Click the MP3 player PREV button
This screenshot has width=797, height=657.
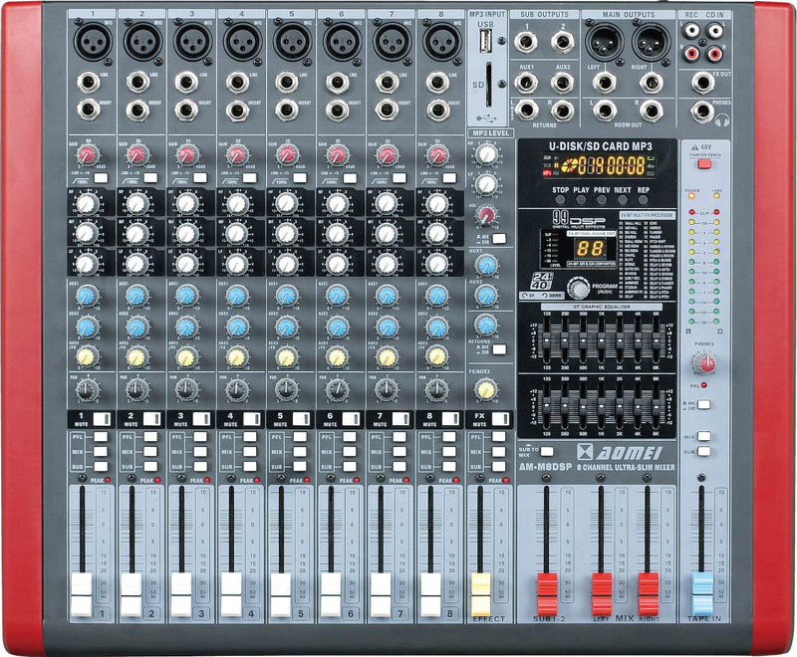coord(602,200)
